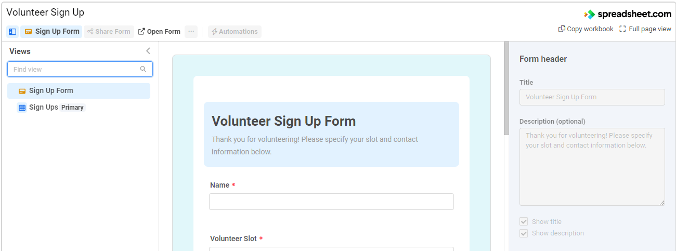This screenshot has height=251, width=676.
Task: Click the form preview vertical scrollbar
Action: [506, 88]
